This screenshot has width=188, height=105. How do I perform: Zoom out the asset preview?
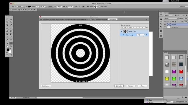[x=80, y=81]
